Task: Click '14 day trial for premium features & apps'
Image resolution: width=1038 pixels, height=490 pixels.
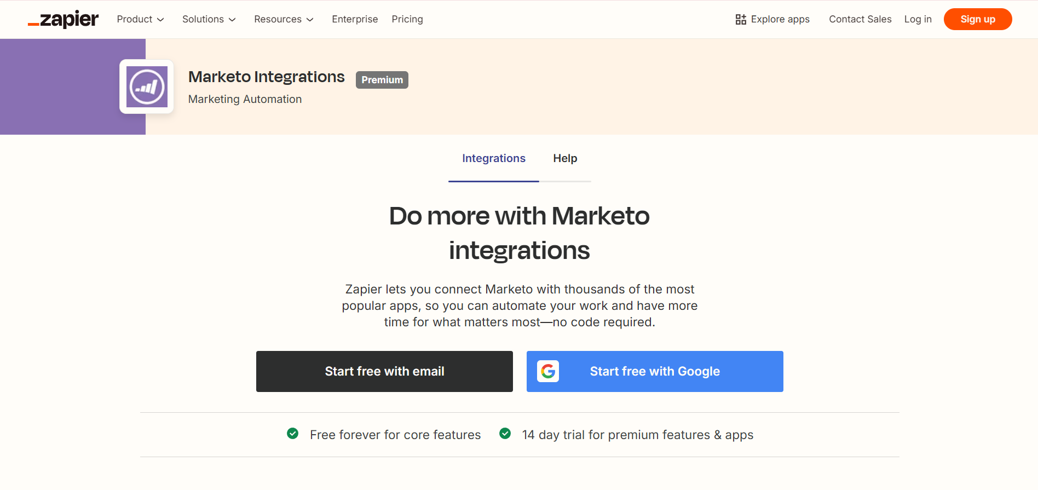Action: 638,435
